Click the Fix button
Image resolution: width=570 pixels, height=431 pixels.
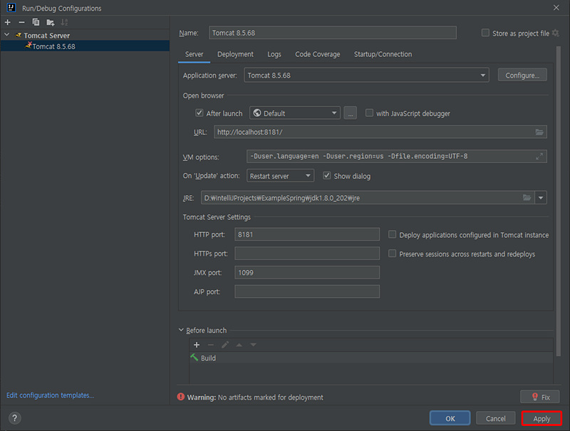coord(540,397)
